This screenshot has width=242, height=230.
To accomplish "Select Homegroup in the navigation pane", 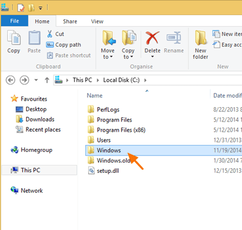I will (32, 150).
